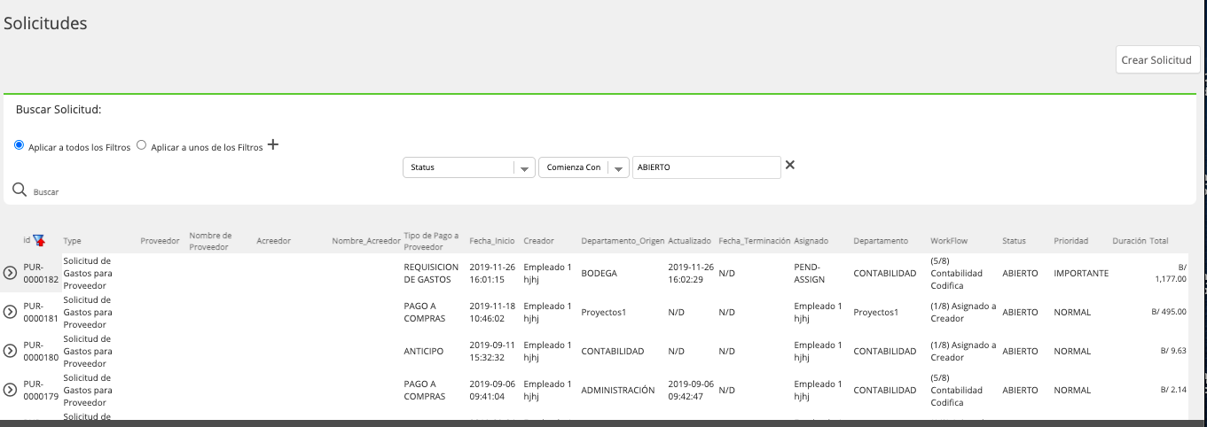Click the Buscar link text

pyautogui.click(x=46, y=191)
